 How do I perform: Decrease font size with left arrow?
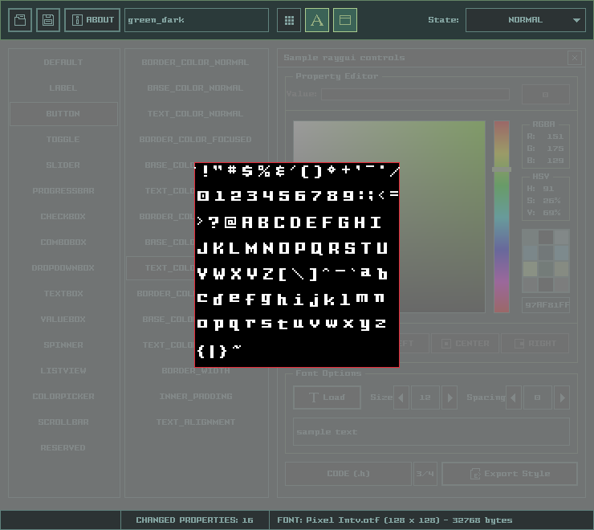click(x=401, y=397)
